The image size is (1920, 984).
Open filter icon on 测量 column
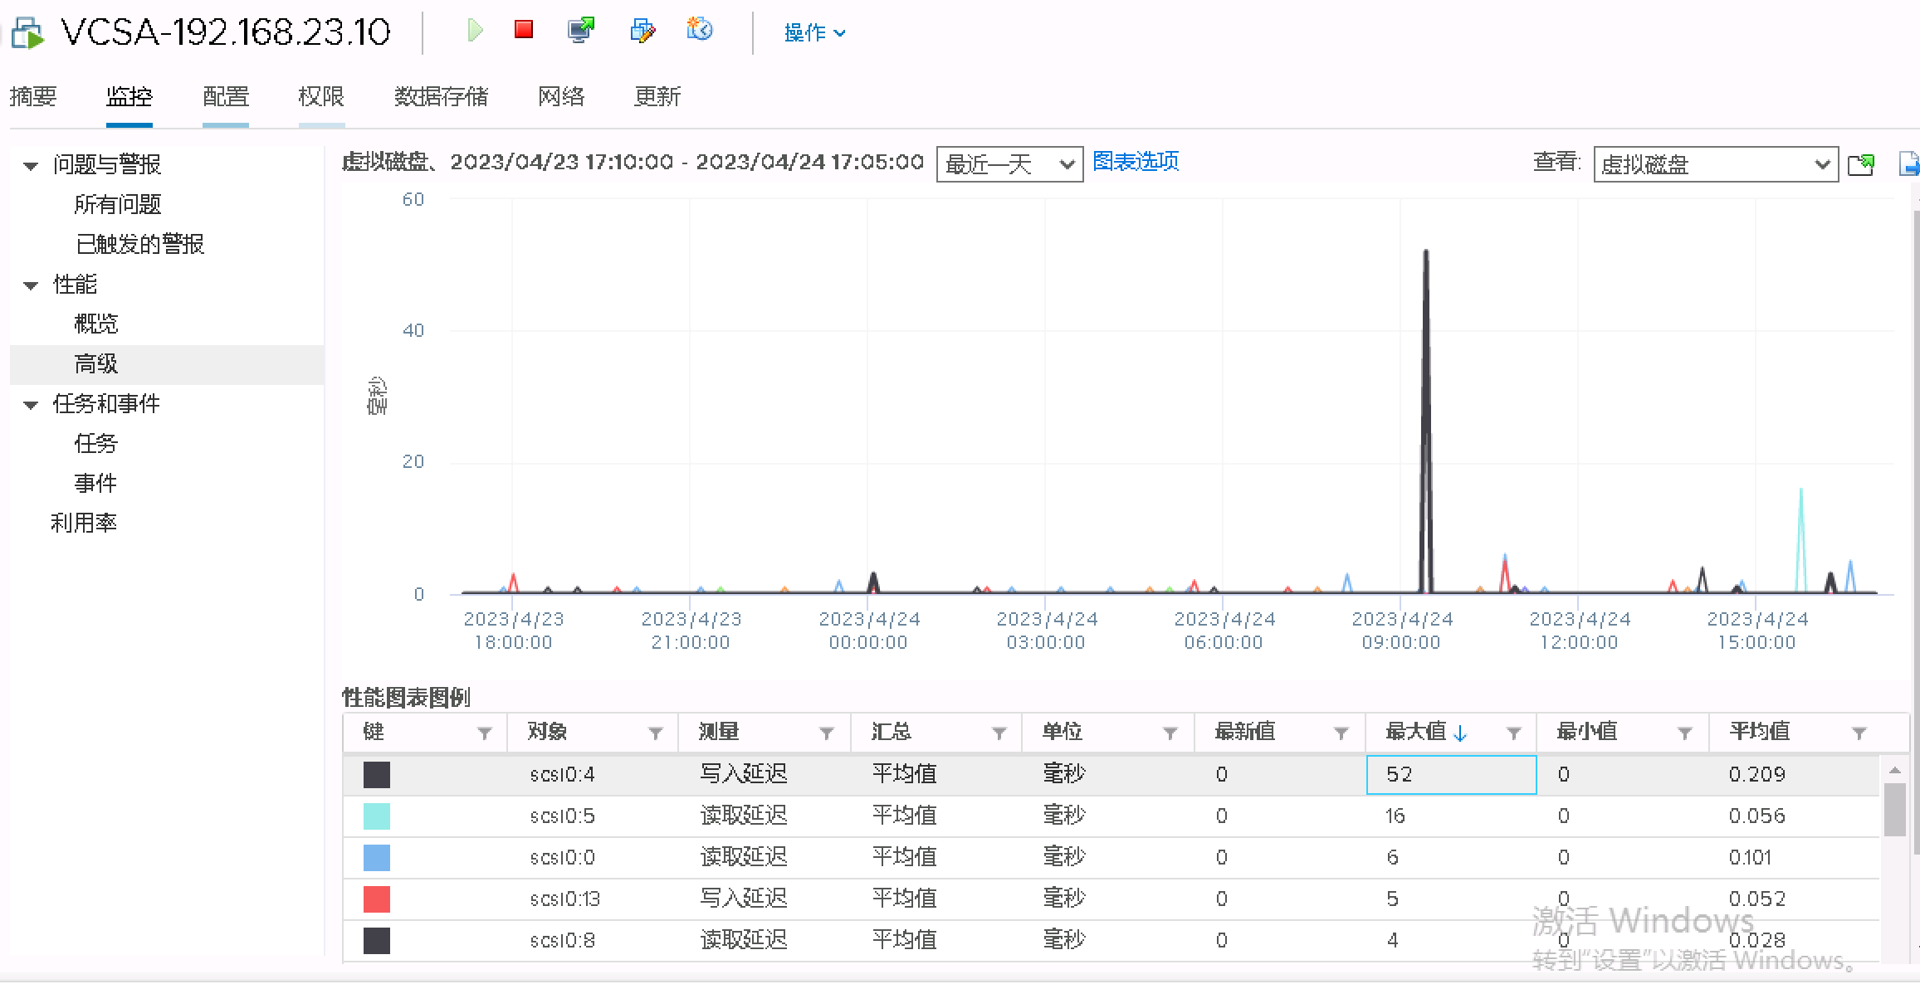[x=827, y=733]
